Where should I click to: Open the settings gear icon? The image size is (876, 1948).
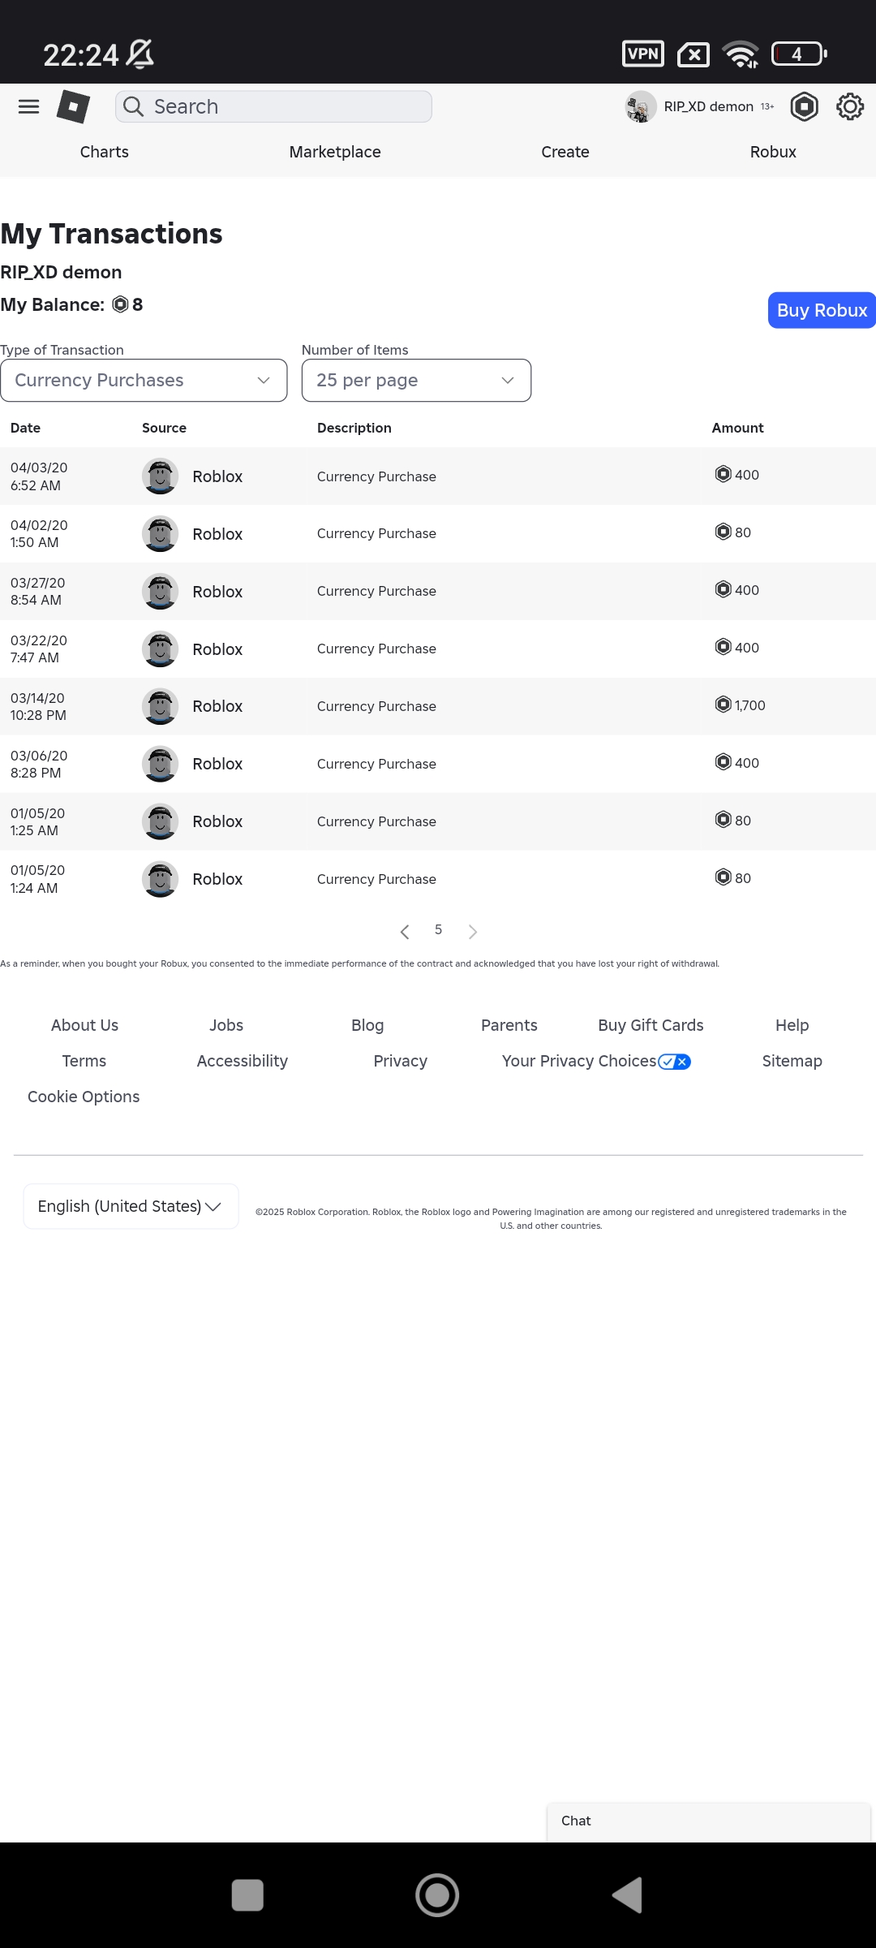coord(850,106)
